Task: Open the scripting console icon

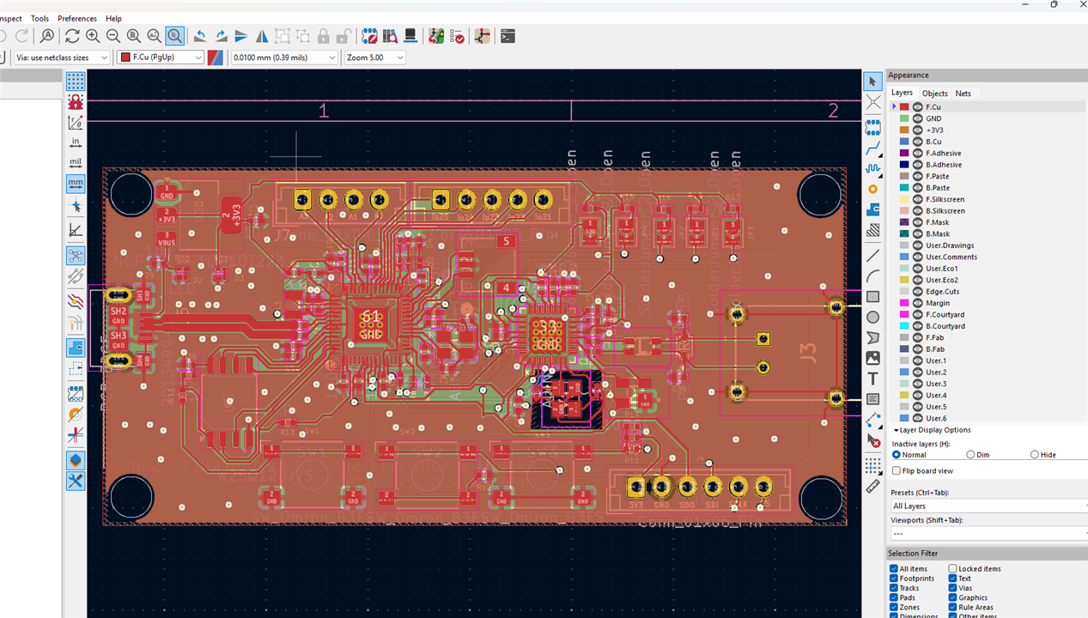Action: (x=508, y=36)
